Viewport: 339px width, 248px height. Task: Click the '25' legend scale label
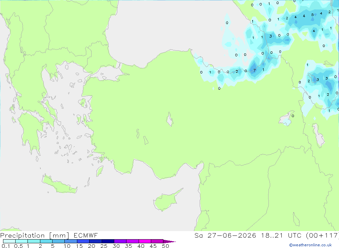104,246
